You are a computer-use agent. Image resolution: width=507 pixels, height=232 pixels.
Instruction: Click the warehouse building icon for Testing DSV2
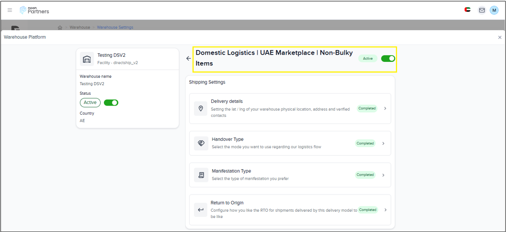[87, 59]
